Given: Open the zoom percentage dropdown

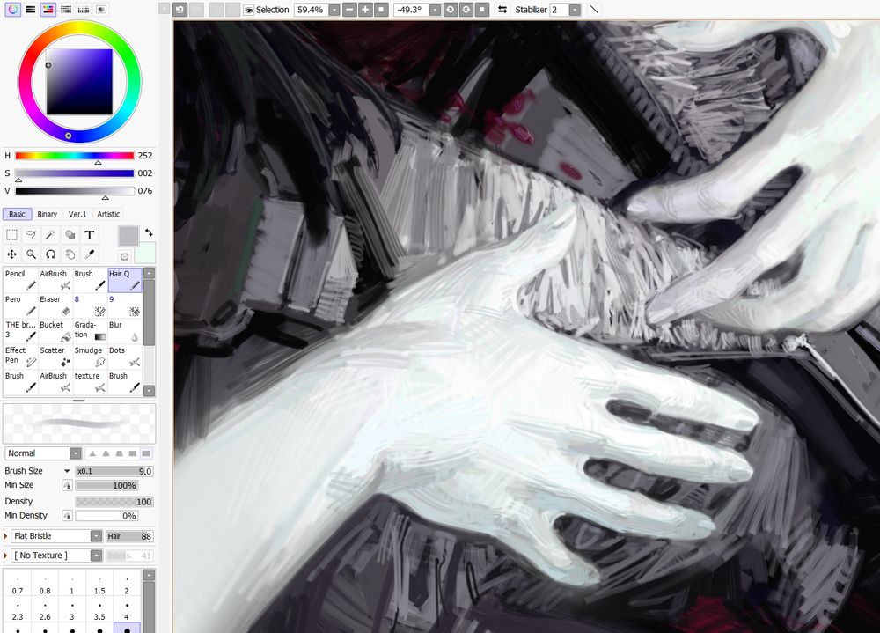Looking at the screenshot, I should (334, 10).
